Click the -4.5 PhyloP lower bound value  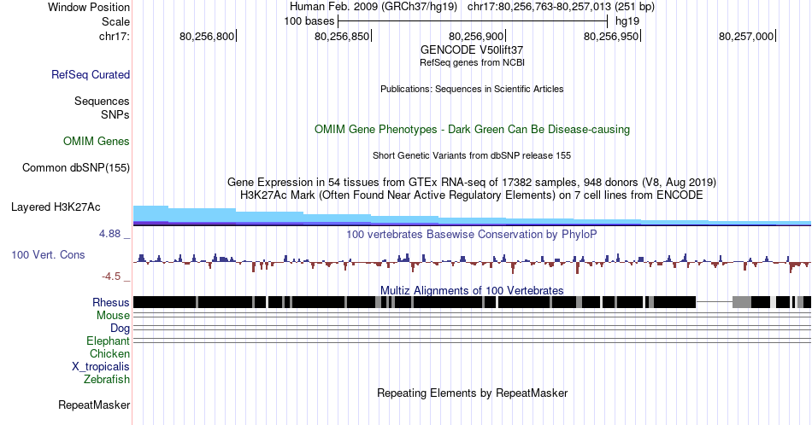click(x=111, y=277)
